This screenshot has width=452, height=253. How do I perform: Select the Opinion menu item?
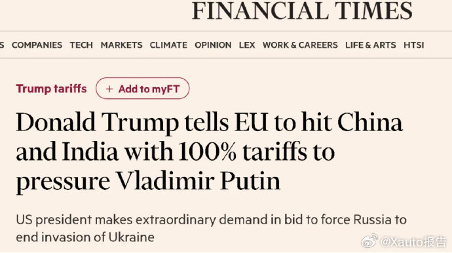tap(213, 45)
